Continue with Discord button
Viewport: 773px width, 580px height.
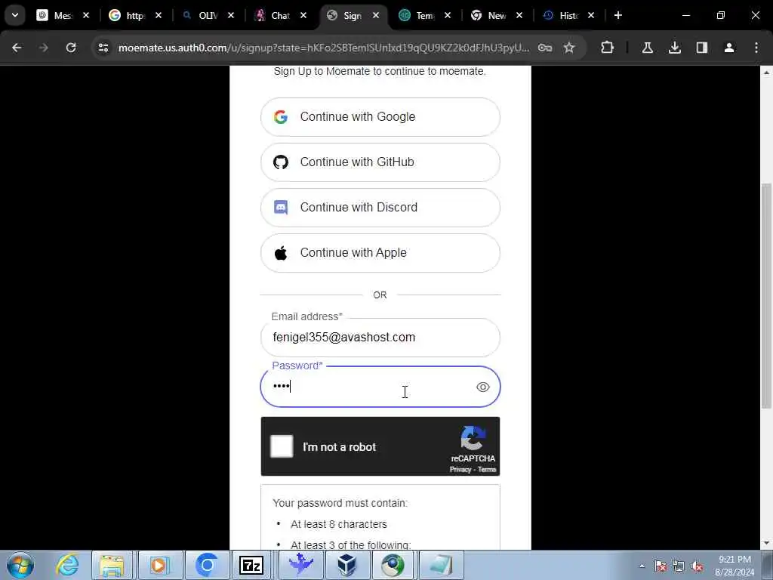[380, 208]
